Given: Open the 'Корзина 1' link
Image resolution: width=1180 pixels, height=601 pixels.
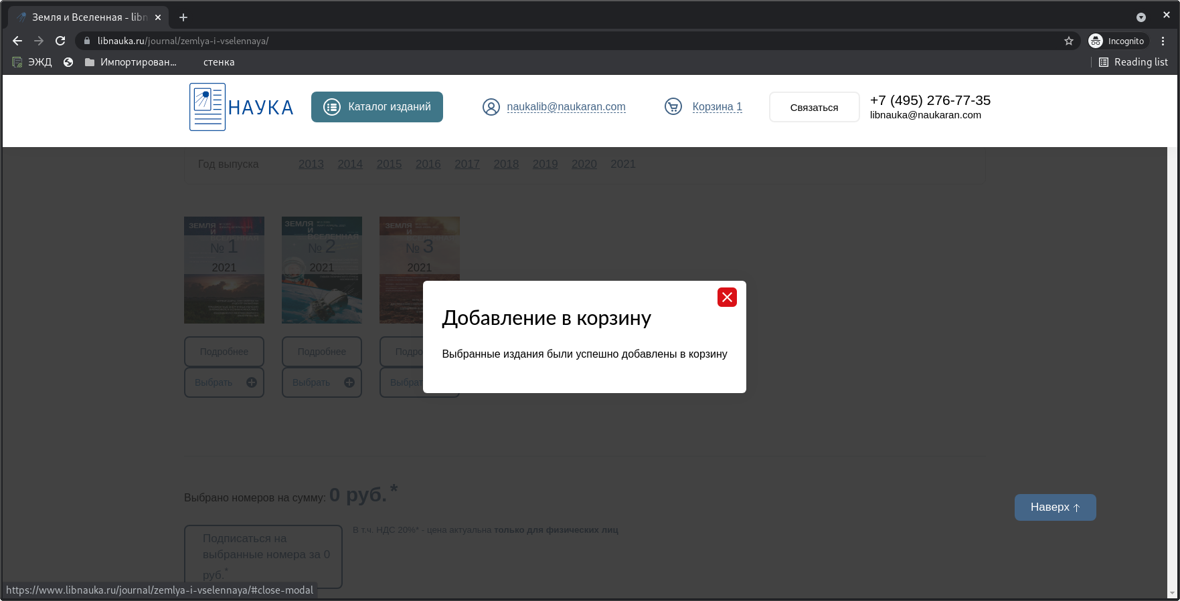Looking at the screenshot, I should point(717,107).
